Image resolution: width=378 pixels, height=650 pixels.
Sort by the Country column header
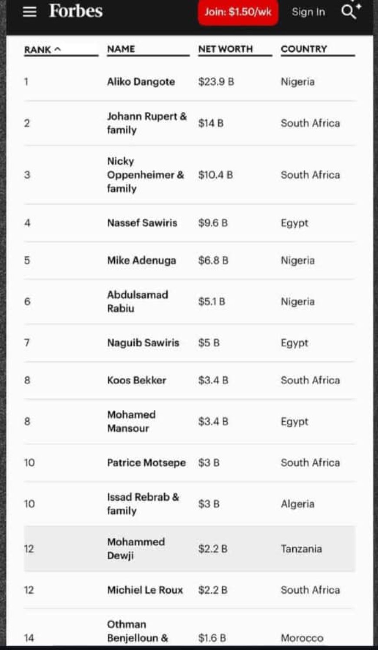pos(304,49)
